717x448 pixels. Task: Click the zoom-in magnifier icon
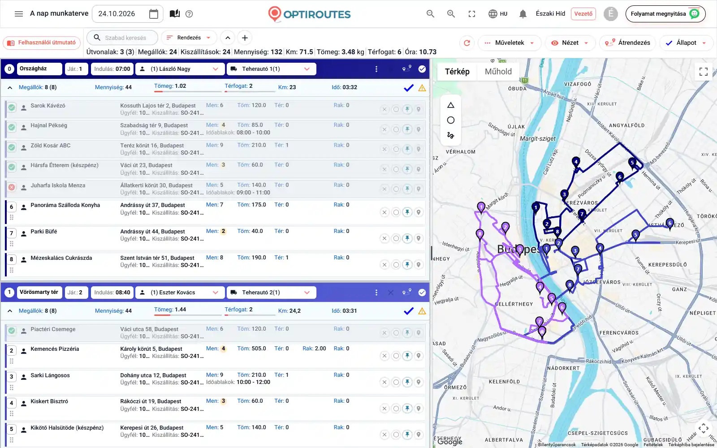(x=451, y=14)
